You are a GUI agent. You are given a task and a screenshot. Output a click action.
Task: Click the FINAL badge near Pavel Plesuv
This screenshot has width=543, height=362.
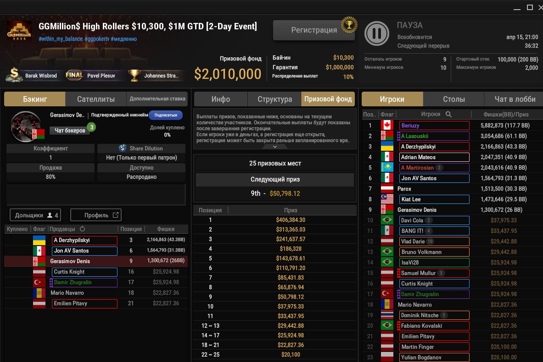click(x=74, y=75)
